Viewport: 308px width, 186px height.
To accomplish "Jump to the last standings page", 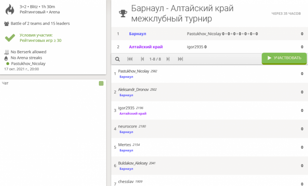I will tap(180, 59).
